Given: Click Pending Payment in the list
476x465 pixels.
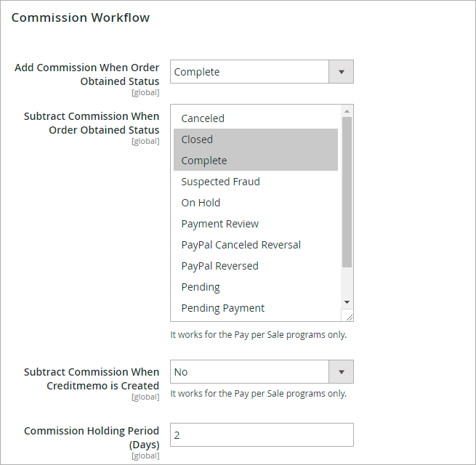Looking at the screenshot, I should point(222,308).
